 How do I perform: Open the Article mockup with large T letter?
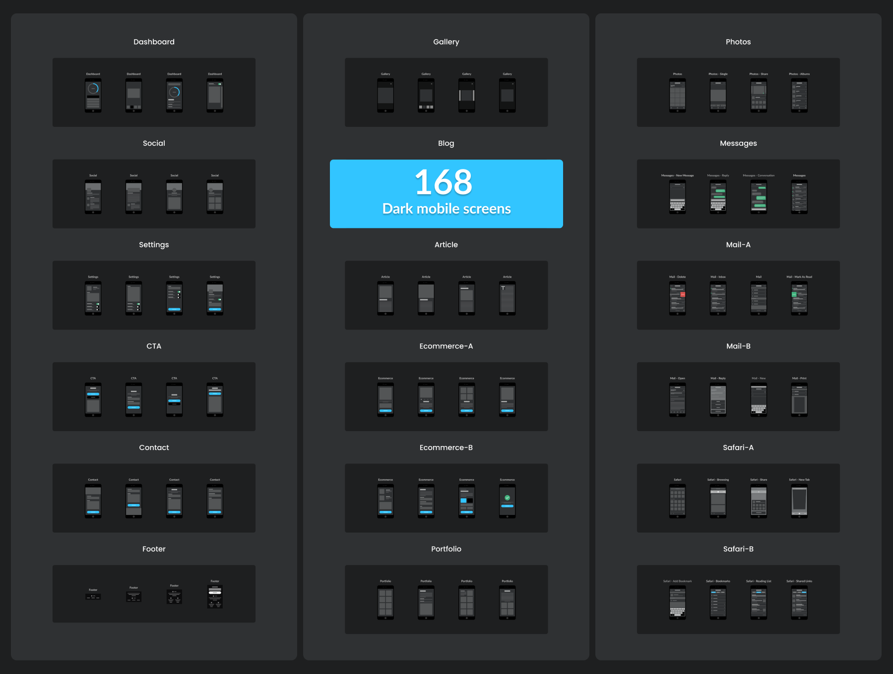point(507,298)
